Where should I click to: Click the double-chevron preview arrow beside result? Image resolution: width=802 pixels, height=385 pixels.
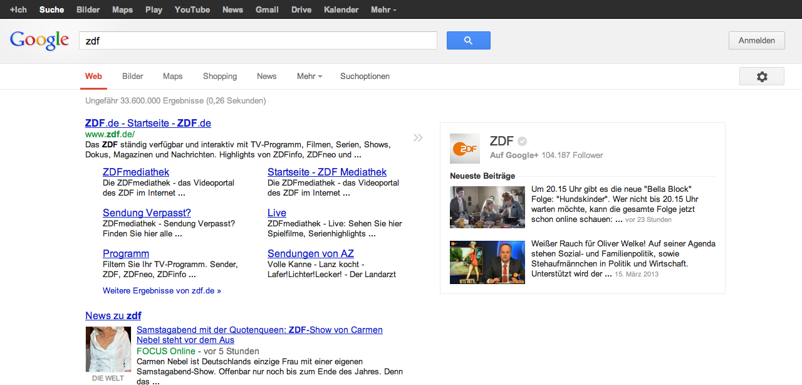pos(418,138)
